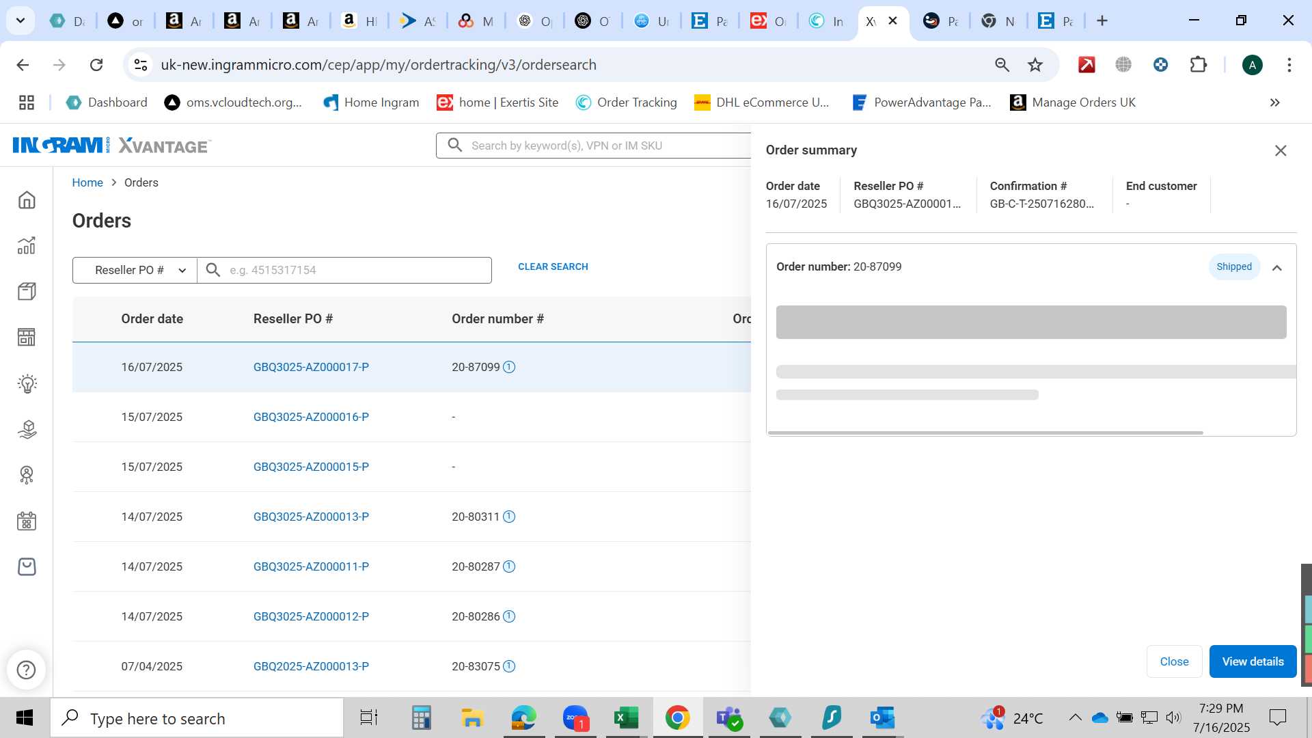1312x738 pixels.
Task: Open the PowerAdvantage bookmark
Action: [922, 102]
